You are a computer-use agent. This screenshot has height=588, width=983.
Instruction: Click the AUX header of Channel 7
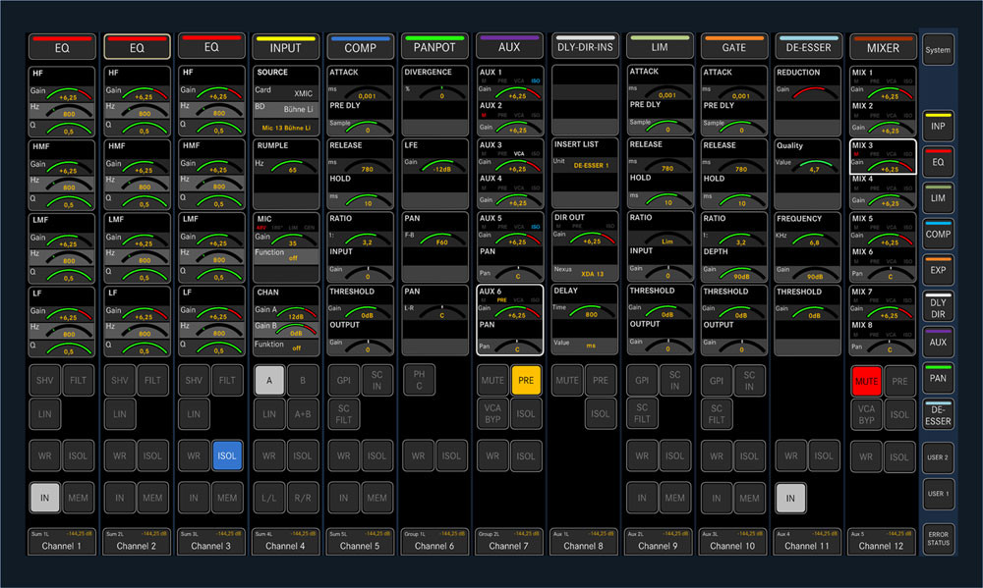pos(509,47)
